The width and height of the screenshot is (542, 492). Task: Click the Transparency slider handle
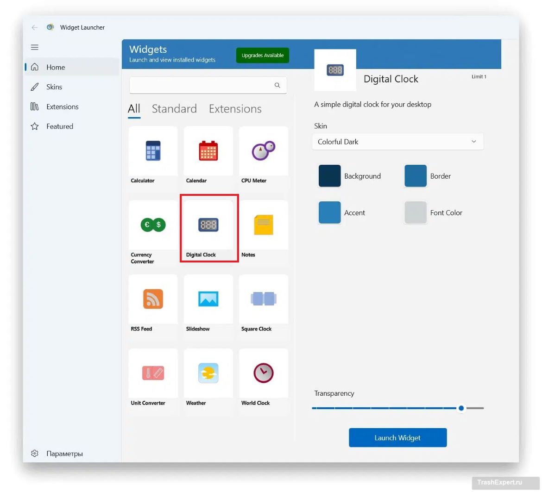pos(461,408)
